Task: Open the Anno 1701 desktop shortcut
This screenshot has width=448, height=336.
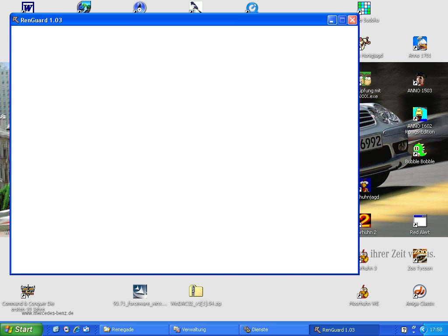Action: (420, 44)
